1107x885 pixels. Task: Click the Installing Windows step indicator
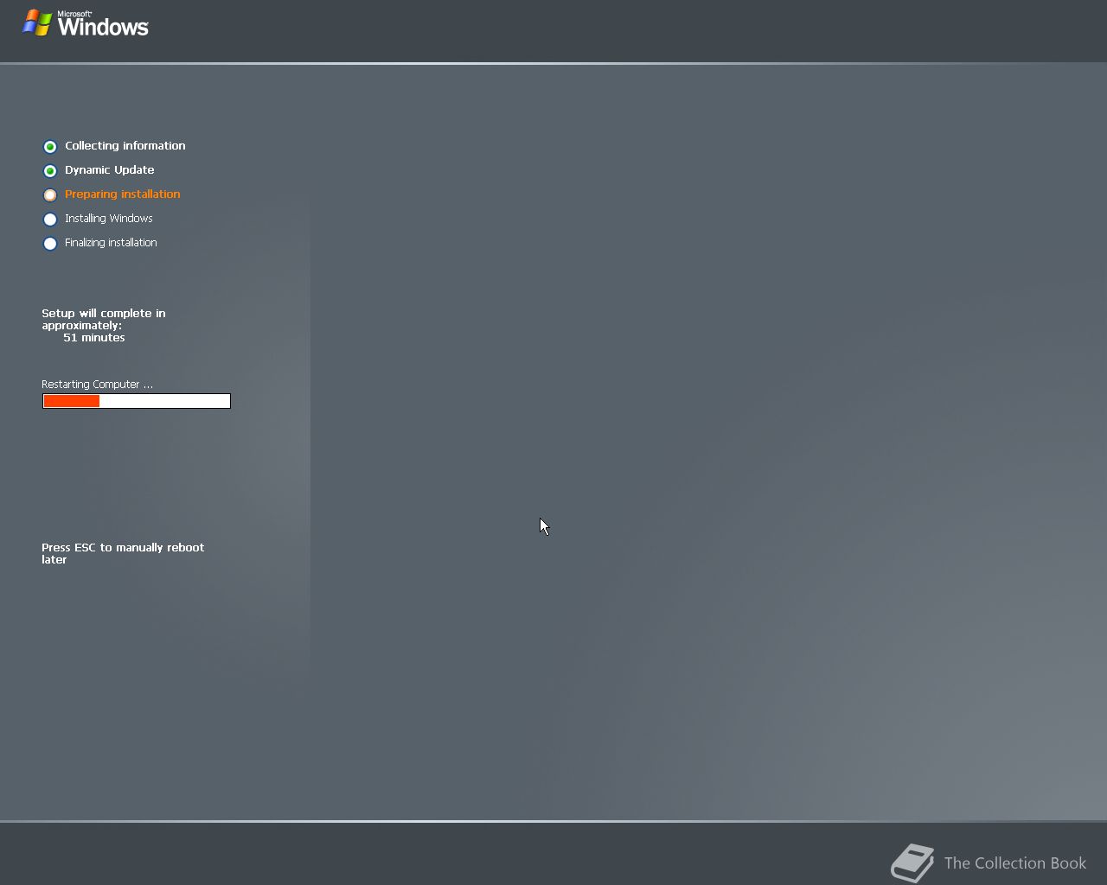[50, 220]
